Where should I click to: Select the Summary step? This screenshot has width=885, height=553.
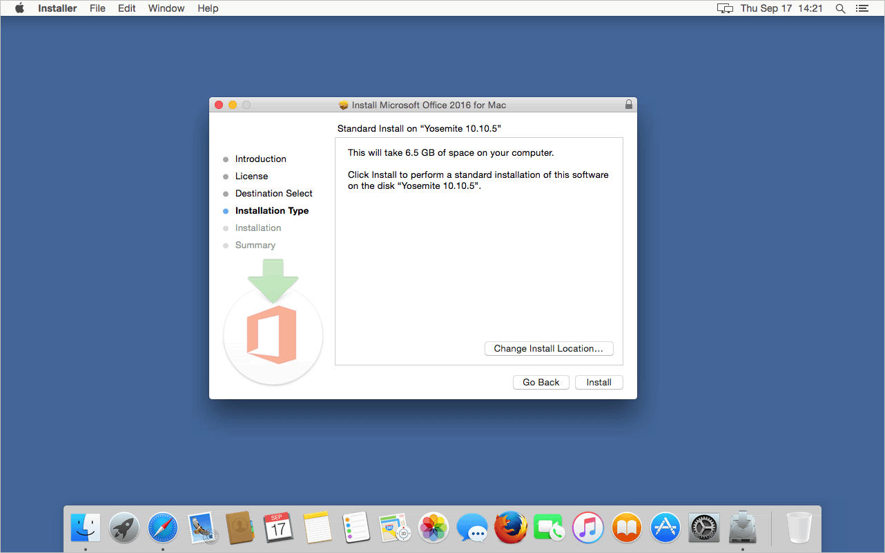pos(255,245)
